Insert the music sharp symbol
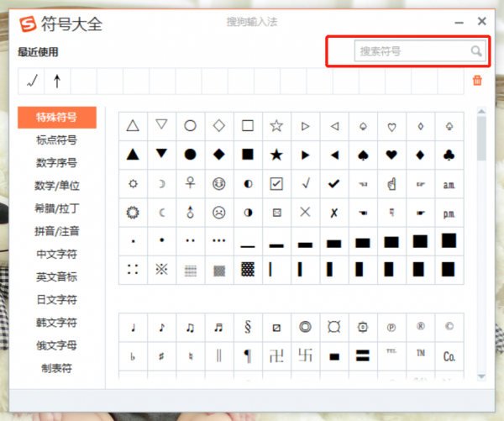The image size is (504, 421). pyautogui.click(x=161, y=356)
